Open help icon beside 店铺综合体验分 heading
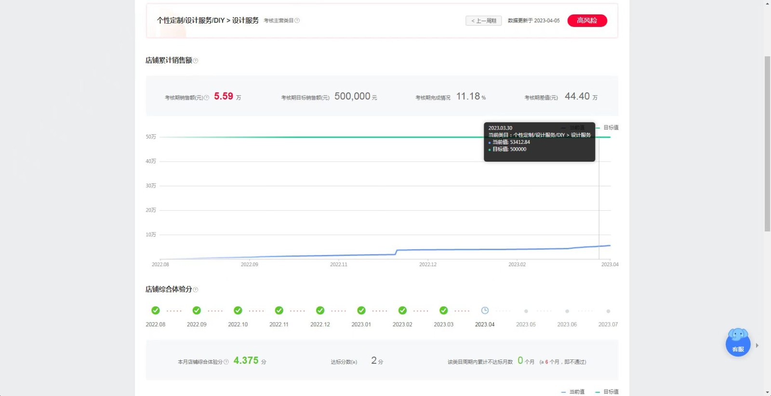This screenshot has height=396, width=771. point(195,290)
